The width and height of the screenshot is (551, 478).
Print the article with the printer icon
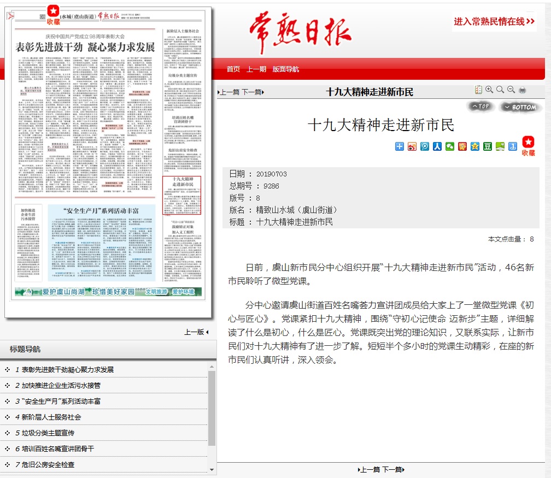pos(523,90)
